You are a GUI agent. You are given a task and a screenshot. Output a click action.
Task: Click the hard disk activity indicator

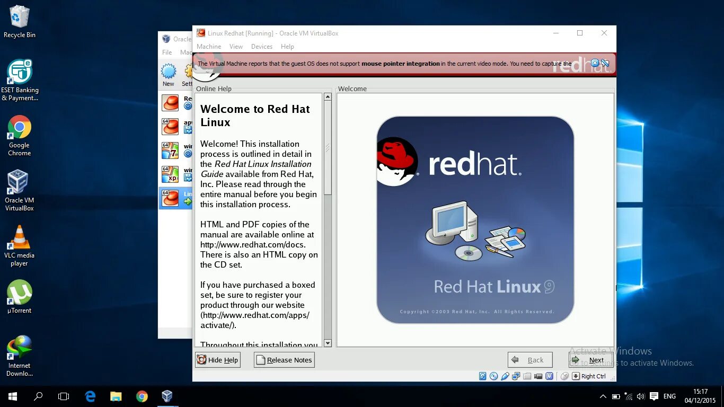483,376
